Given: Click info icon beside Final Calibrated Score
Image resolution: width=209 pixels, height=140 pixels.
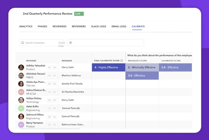Looking at the screenshot, I should (122, 61).
